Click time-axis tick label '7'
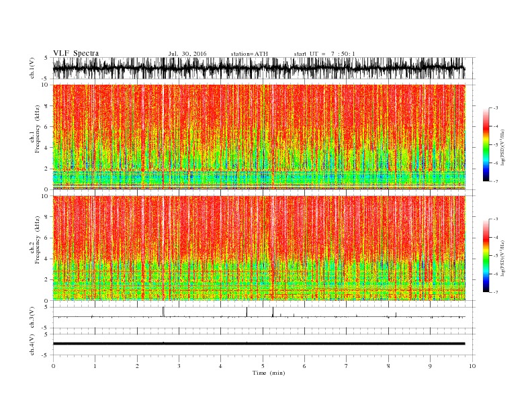This screenshot has width=532, height=411. point(347,366)
